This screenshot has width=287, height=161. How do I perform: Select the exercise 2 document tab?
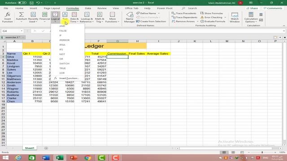13,37
